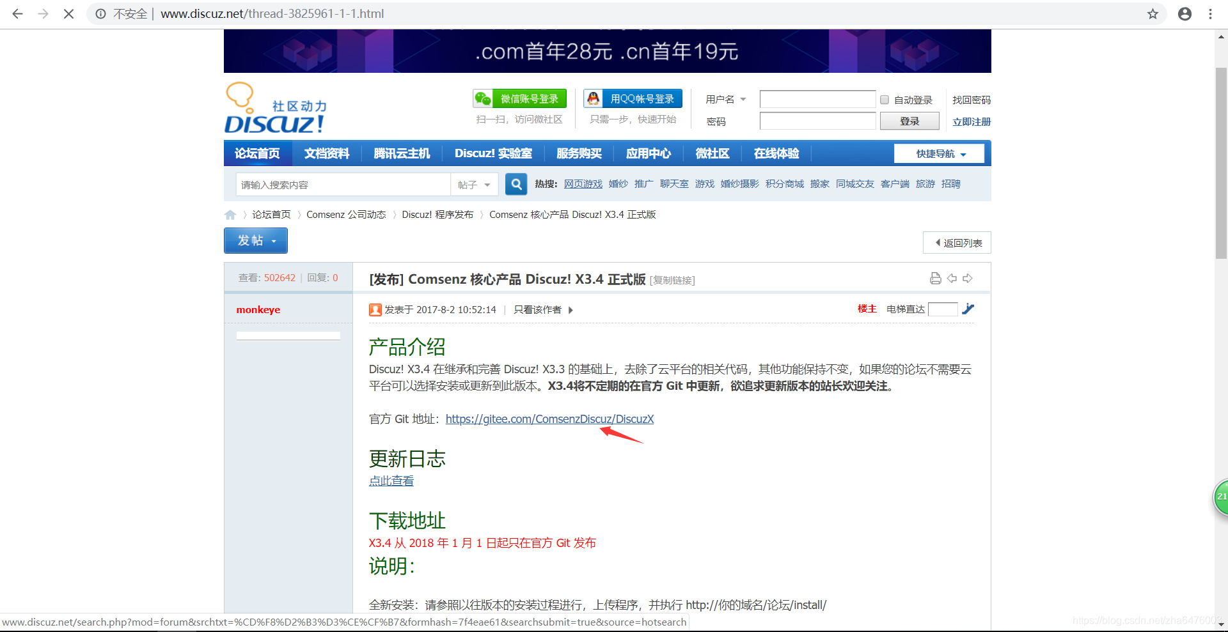Go to previous thread arrow icon
This screenshot has width=1228, height=632.
point(952,278)
